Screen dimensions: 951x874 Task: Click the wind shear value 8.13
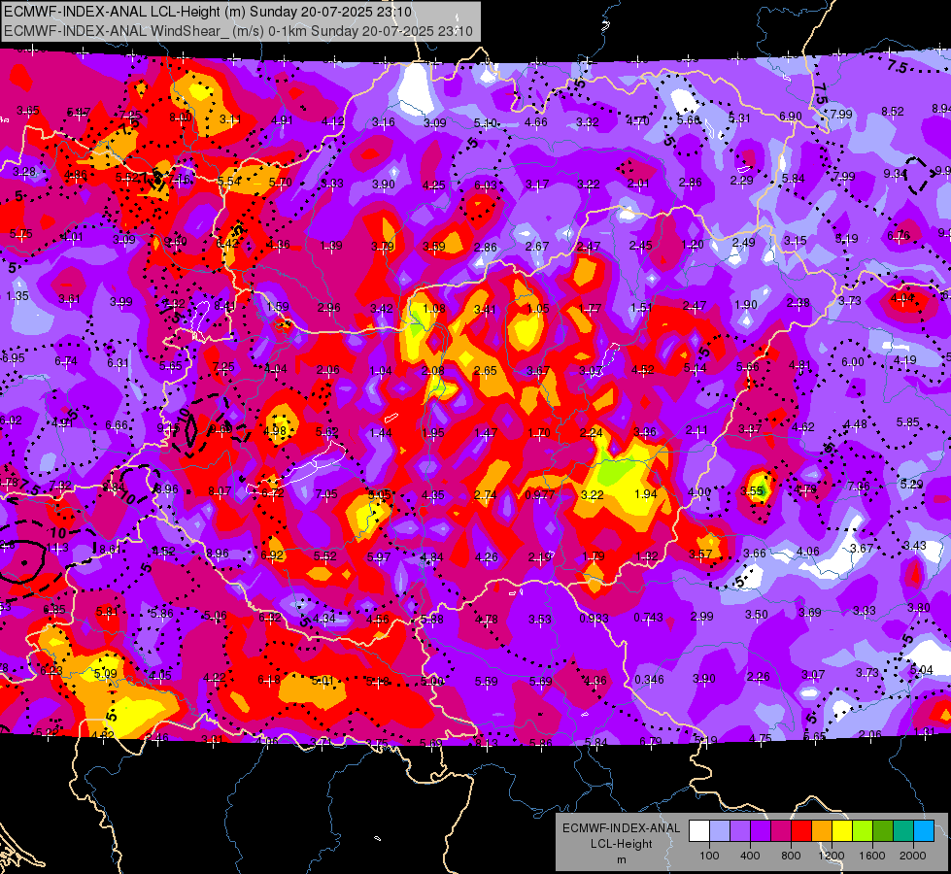[487, 743]
